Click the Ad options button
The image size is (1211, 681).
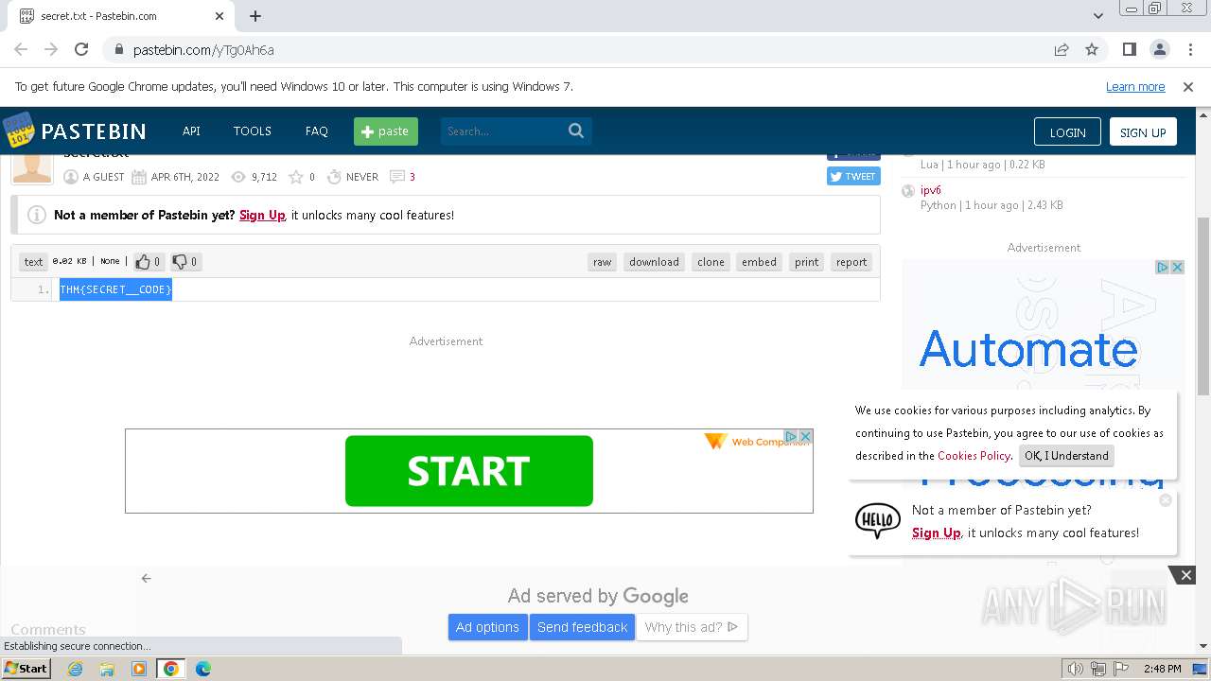487,627
